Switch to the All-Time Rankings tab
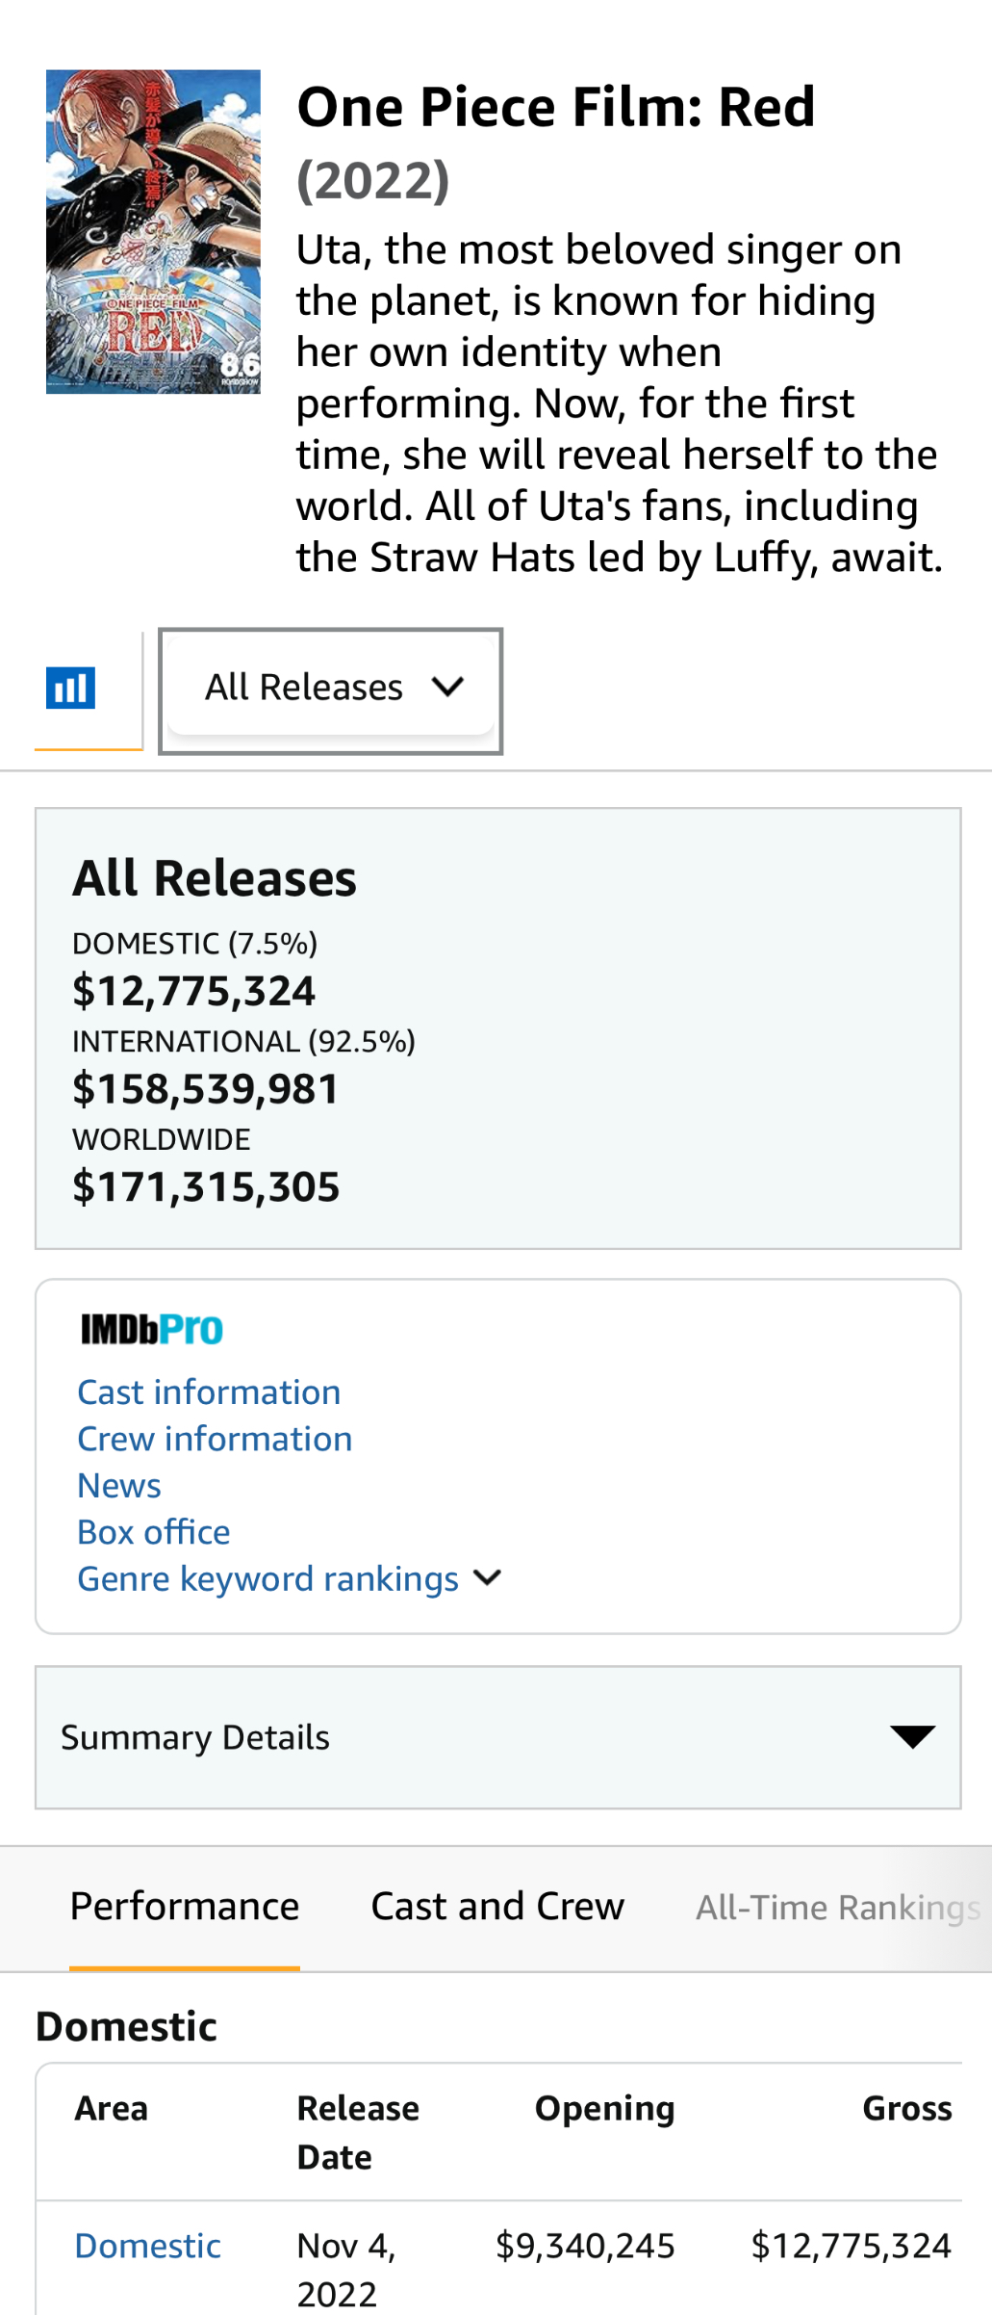Image resolution: width=992 pixels, height=2315 pixels. click(x=838, y=1907)
